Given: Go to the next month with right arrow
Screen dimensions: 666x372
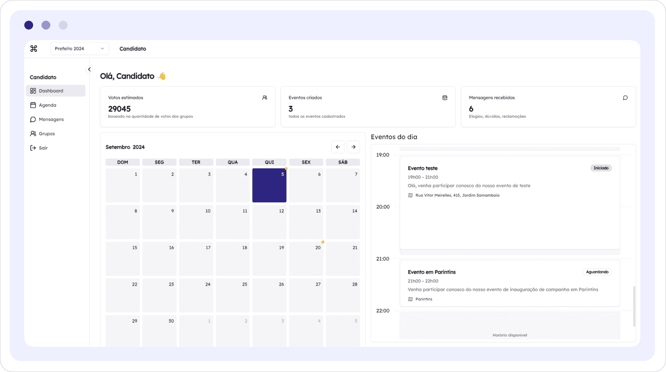Looking at the screenshot, I should coord(353,147).
